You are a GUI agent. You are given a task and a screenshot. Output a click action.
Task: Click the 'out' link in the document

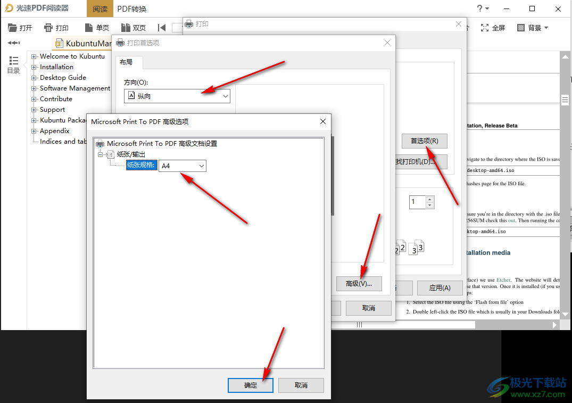[512, 220]
